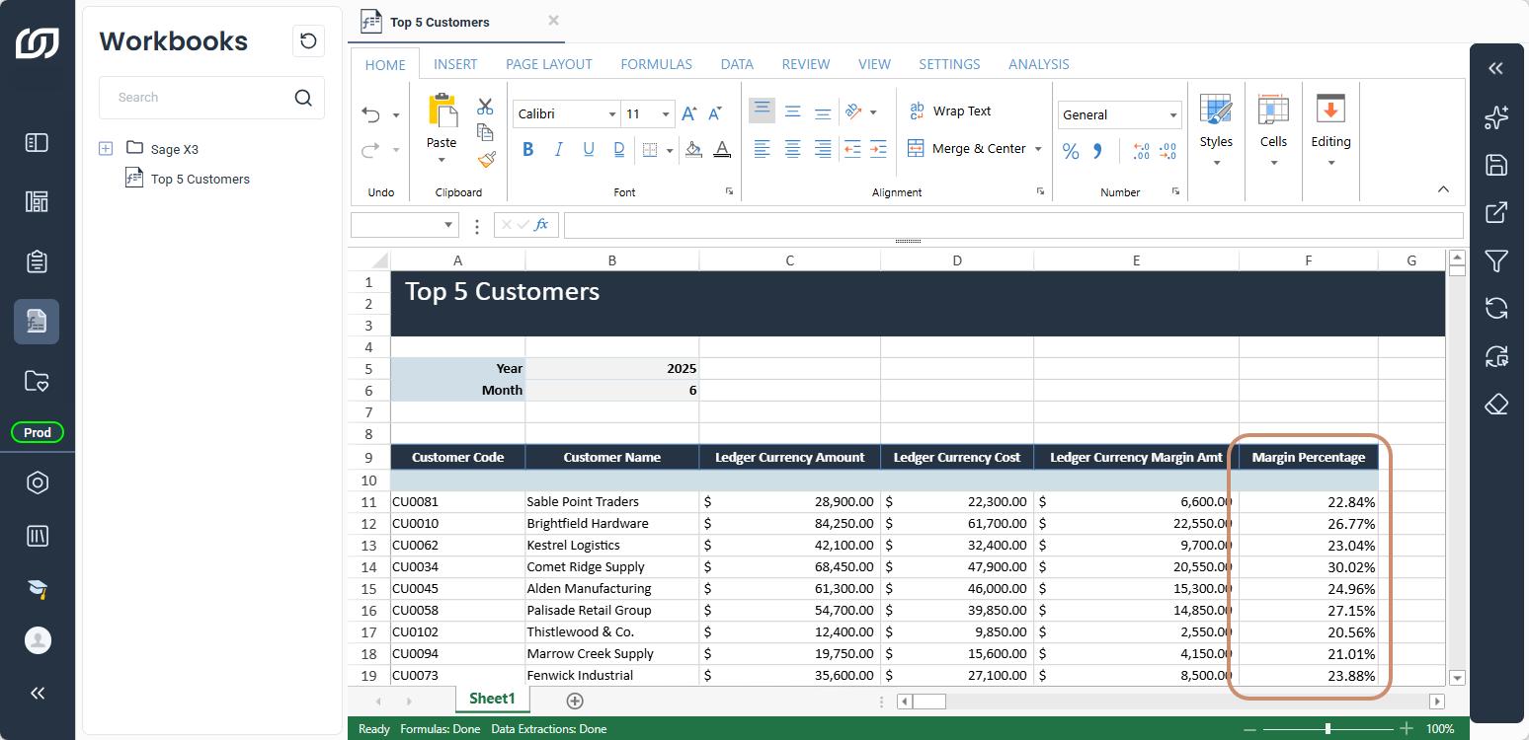This screenshot has height=740, width=1529.
Task: Click the Copy icon in Clipboard
Action: 485,132
